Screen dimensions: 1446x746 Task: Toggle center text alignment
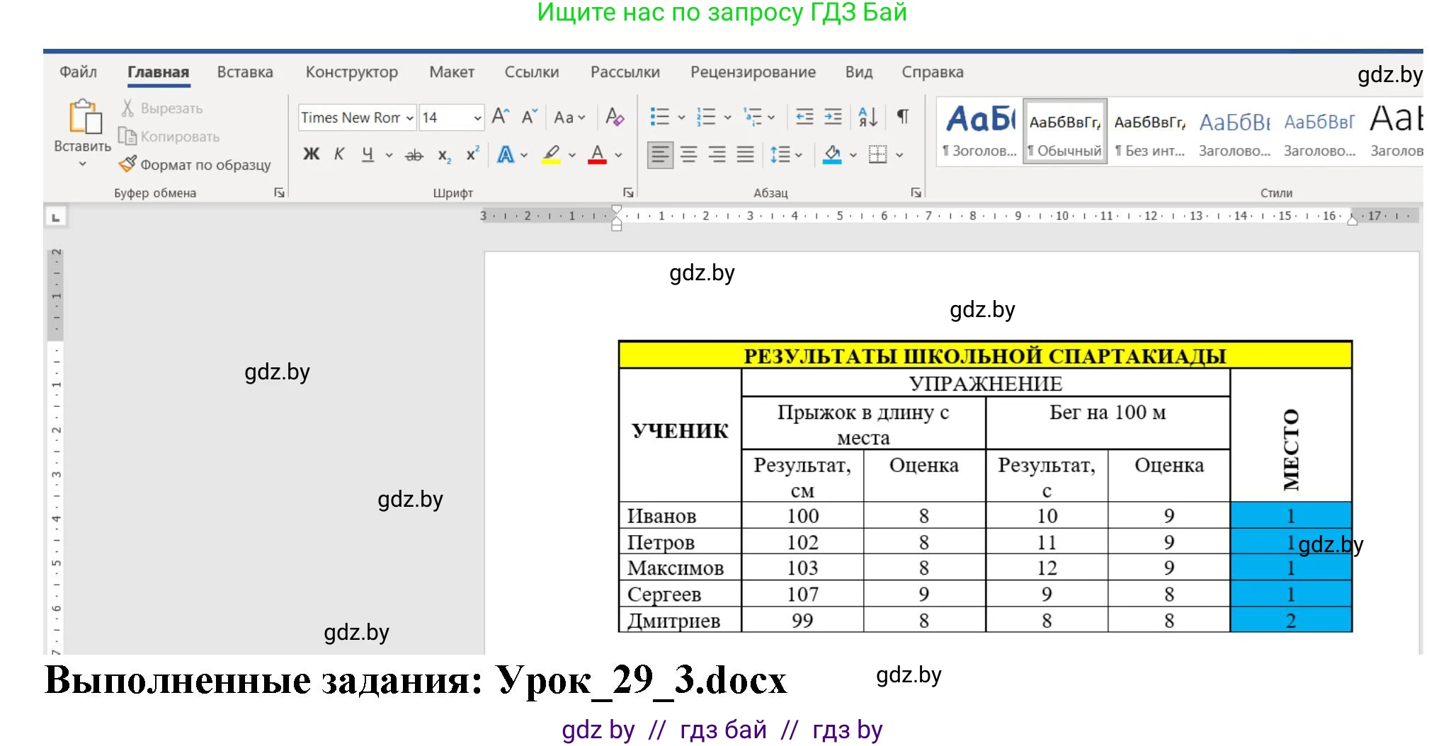(x=688, y=154)
